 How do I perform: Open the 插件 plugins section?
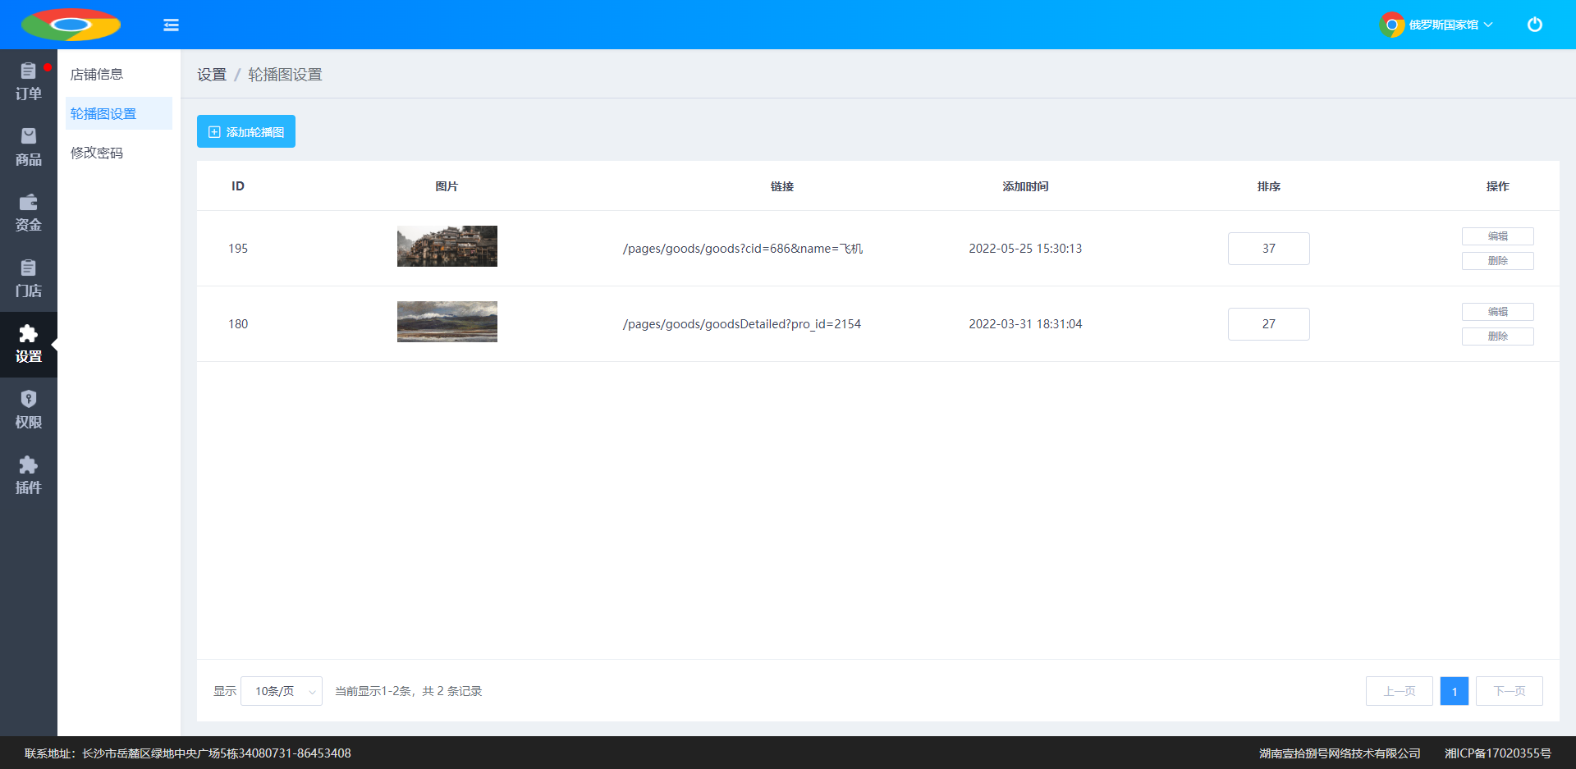(x=29, y=476)
